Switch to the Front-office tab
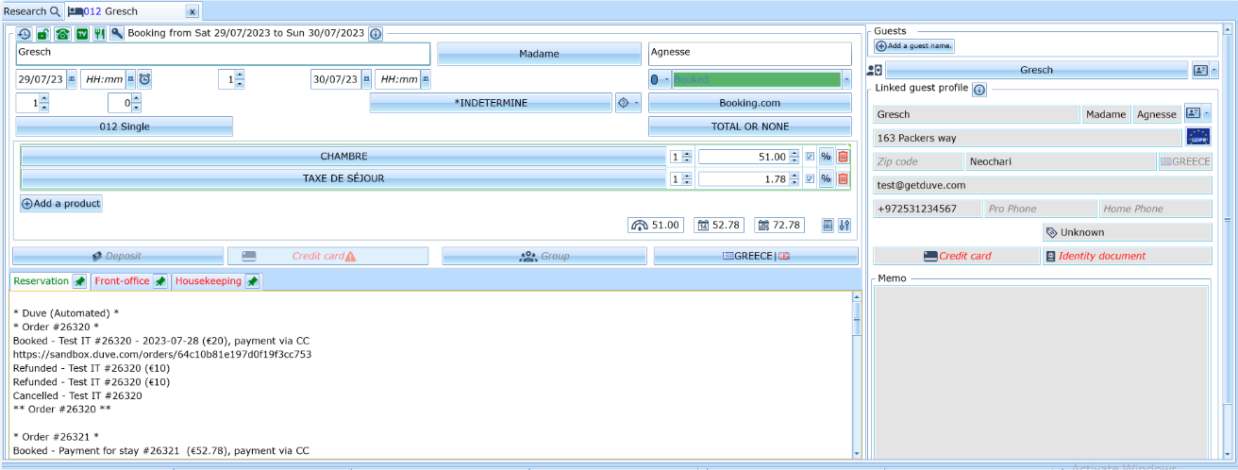Viewport: 1238px width, 470px height. 122,281
